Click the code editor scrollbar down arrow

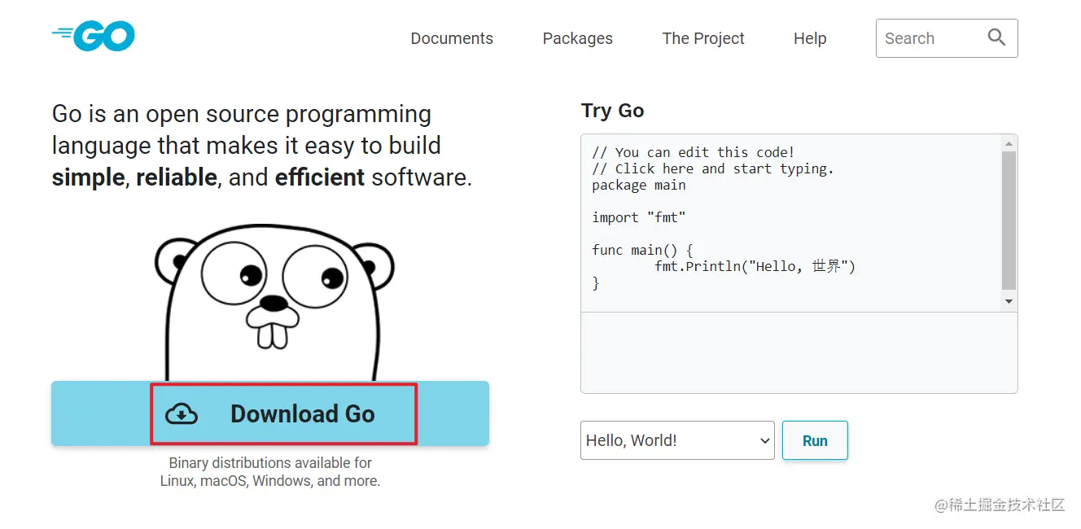(1009, 301)
